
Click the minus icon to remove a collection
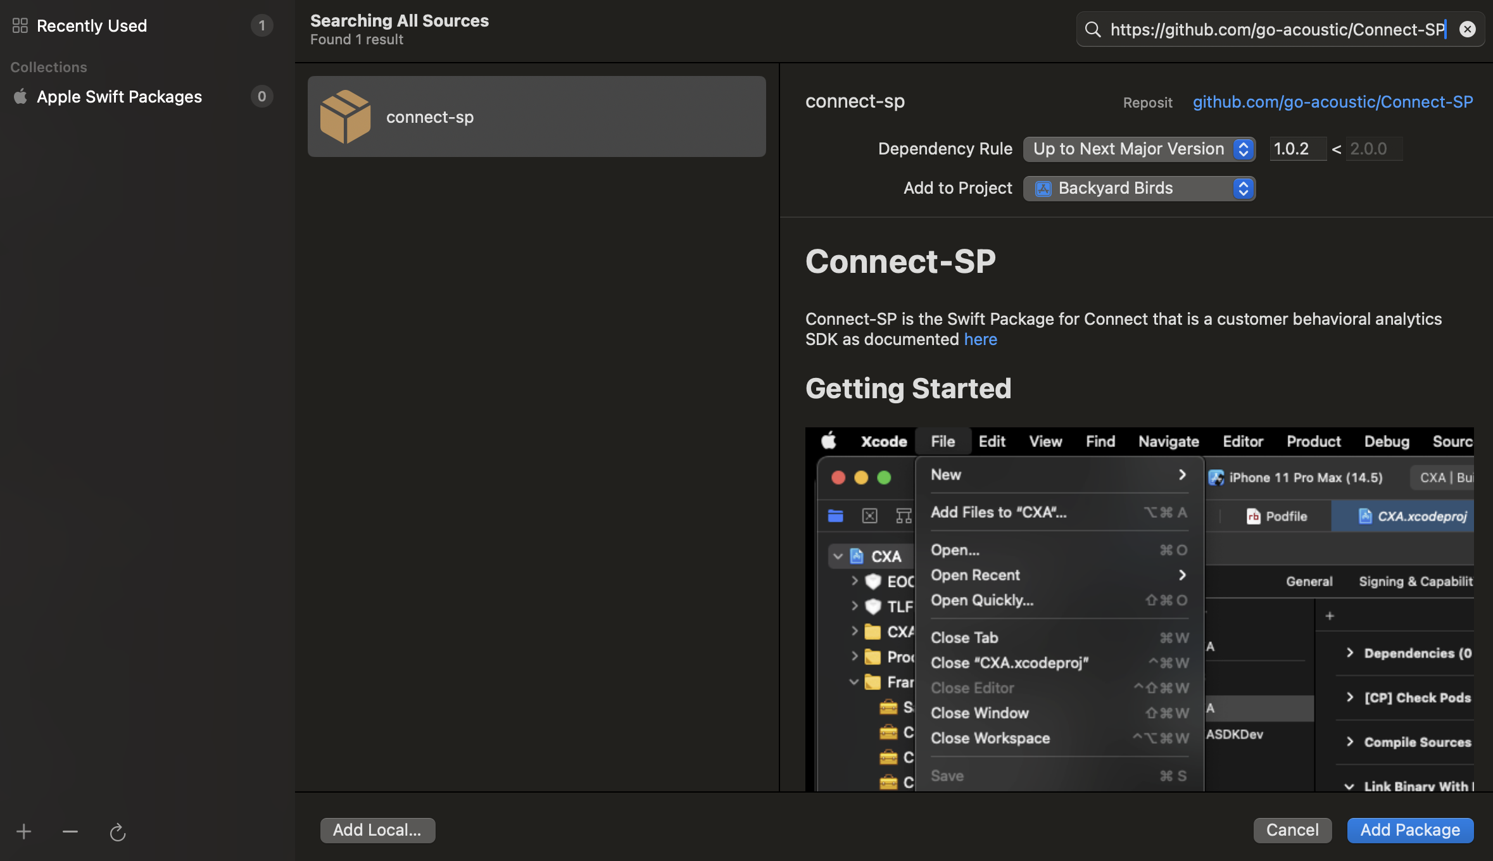point(70,831)
